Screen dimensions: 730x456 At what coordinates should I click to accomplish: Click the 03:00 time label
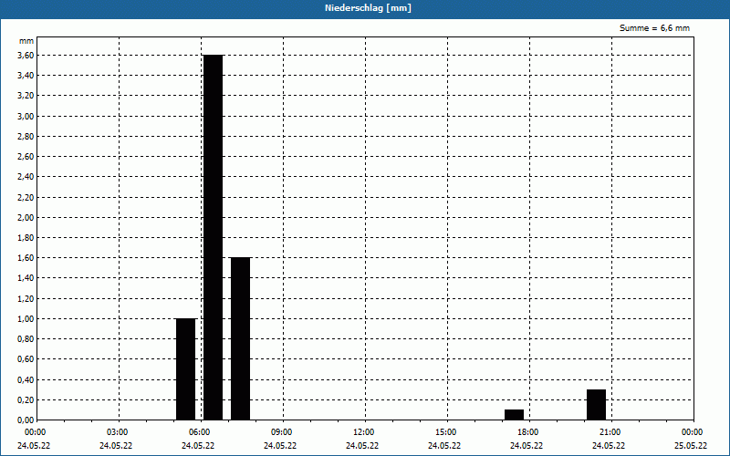pos(118,432)
